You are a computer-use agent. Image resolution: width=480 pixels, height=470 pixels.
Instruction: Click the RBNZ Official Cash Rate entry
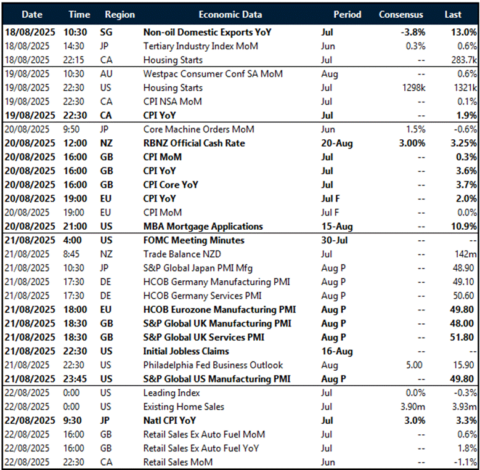point(194,144)
